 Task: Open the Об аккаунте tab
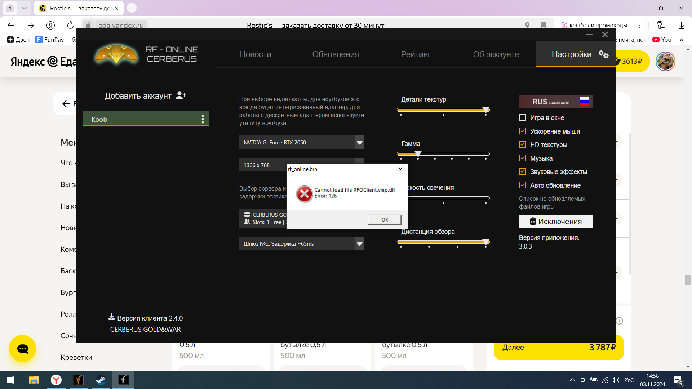click(x=496, y=54)
